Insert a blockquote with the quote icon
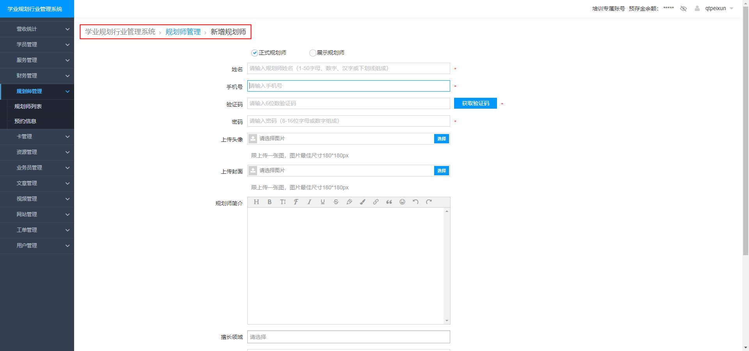Screen dimensions: 749x351 pos(389,202)
